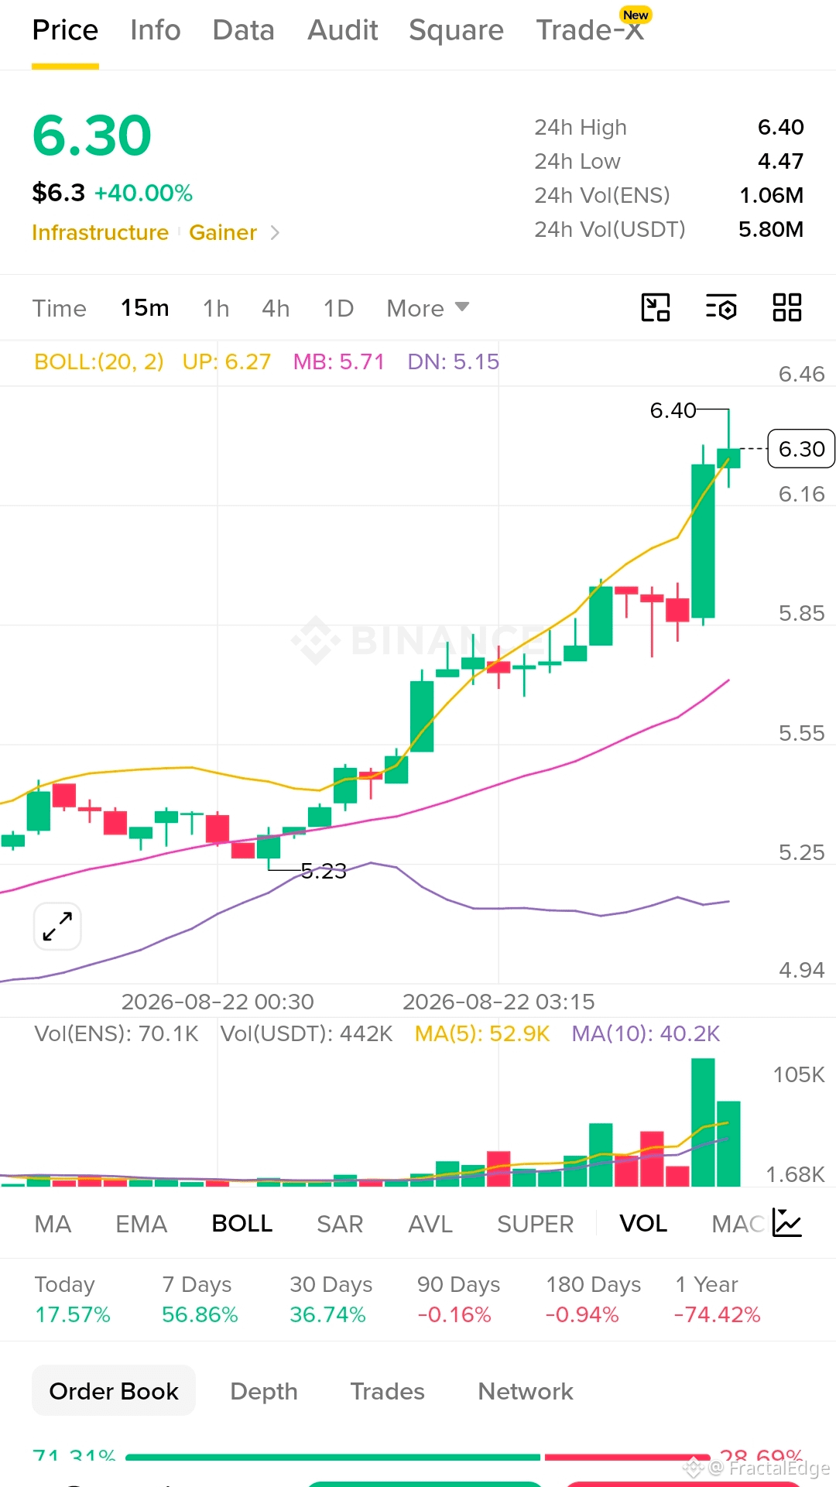Toggle the MA indicator
The width and height of the screenshot is (836, 1487).
(53, 1224)
